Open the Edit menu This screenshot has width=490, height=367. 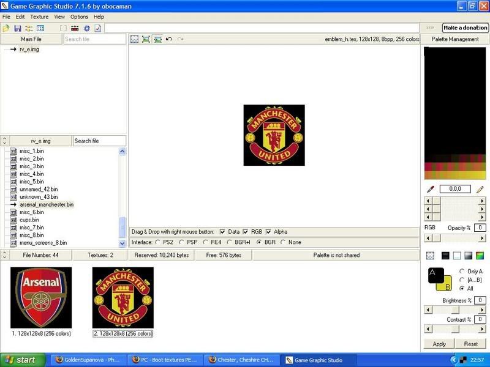coord(20,17)
